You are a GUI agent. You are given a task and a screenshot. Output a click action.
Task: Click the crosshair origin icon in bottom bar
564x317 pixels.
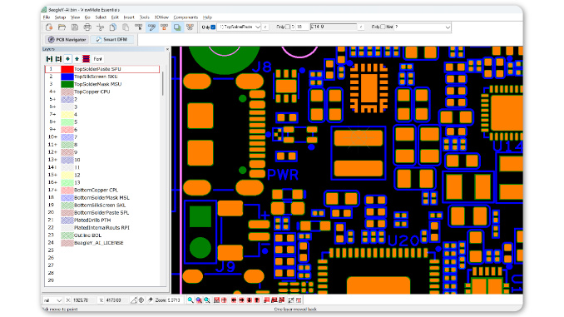click(x=141, y=300)
